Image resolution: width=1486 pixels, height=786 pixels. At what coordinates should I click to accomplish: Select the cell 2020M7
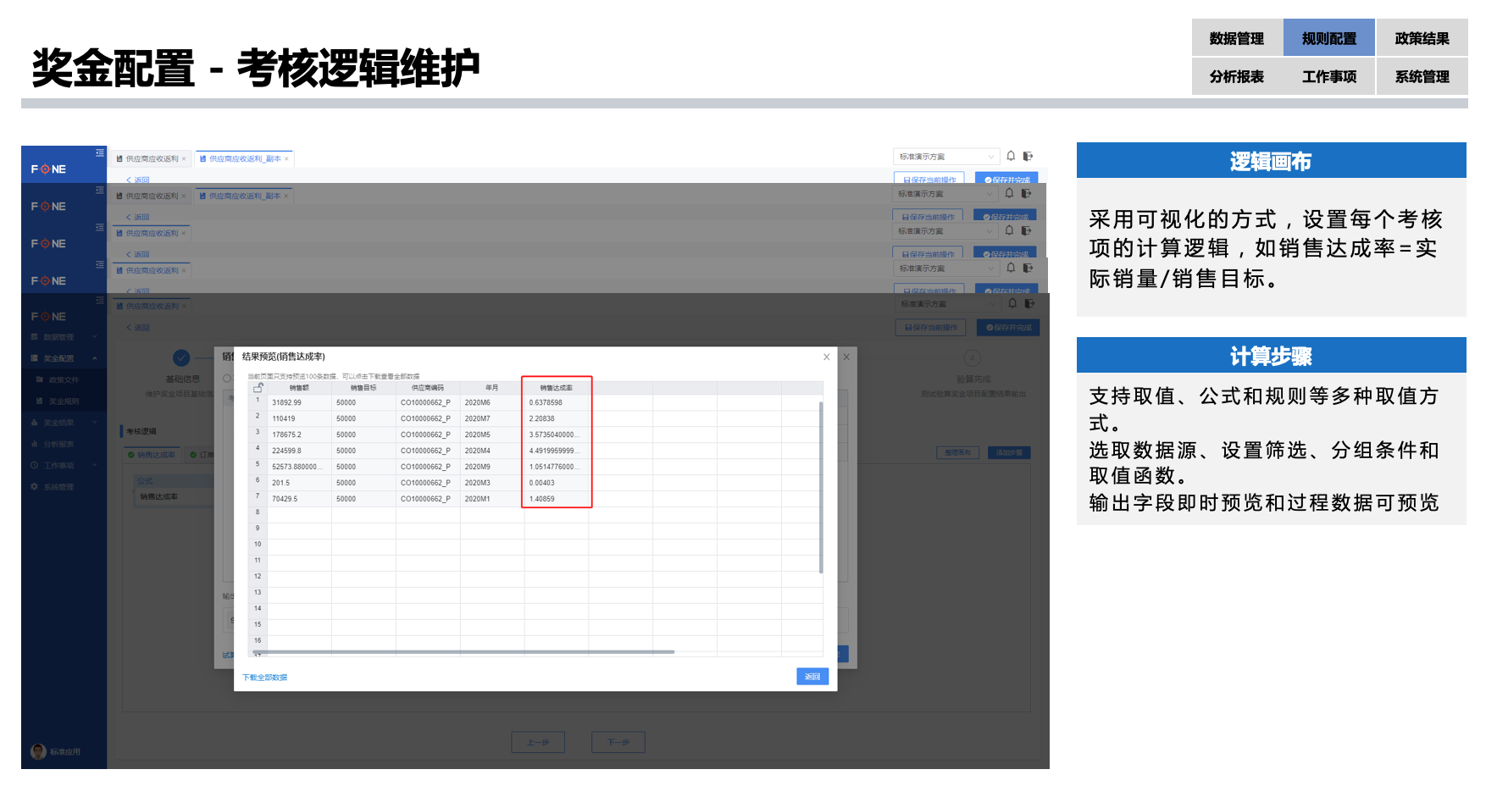tap(492, 419)
